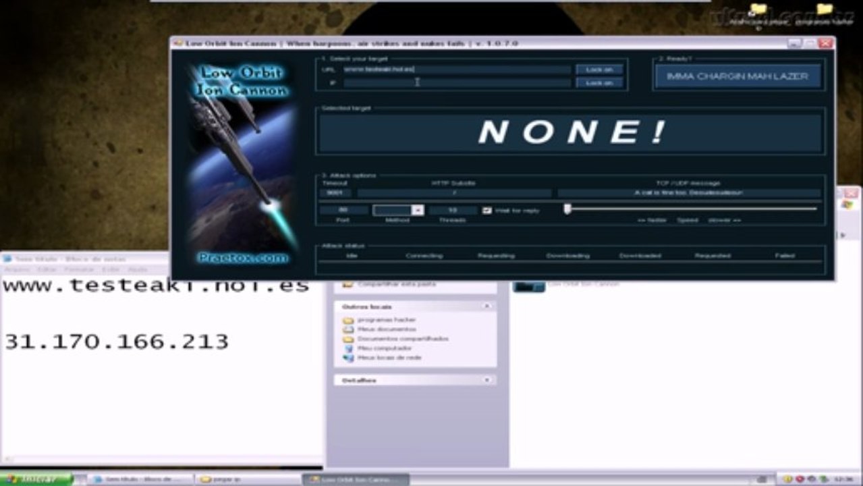Open the Formatar menu in Notepad
The height and width of the screenshot is (486, 863).
(x=78, y=269)
